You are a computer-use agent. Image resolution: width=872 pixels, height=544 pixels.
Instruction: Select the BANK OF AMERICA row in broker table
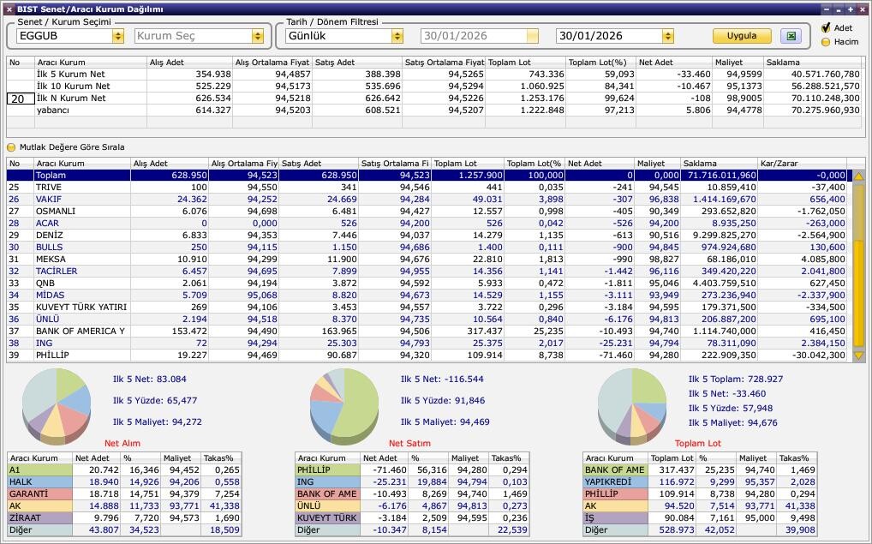pyautogui.click(x=81, y=331)
